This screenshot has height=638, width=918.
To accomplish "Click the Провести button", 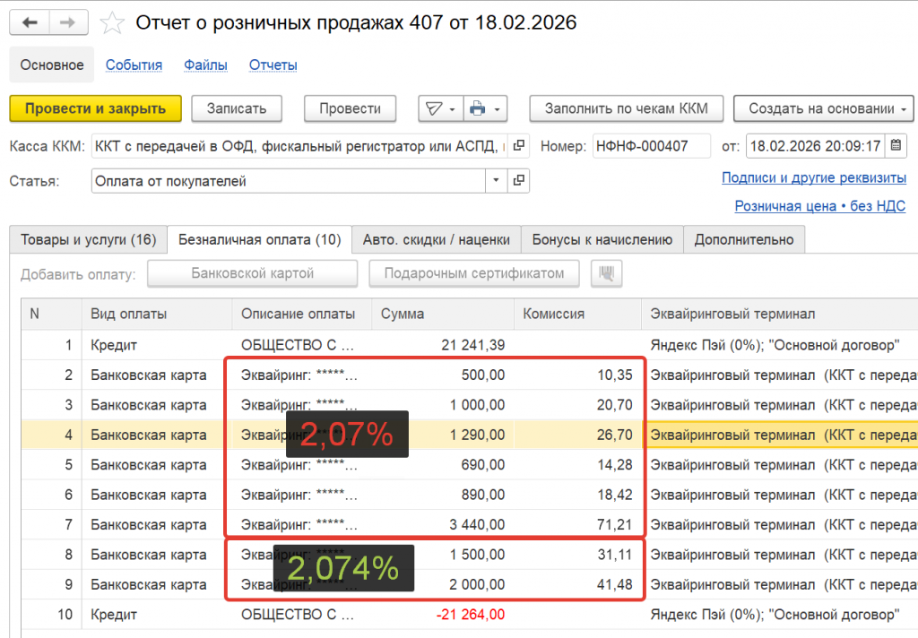I will [x=351, y=108].
